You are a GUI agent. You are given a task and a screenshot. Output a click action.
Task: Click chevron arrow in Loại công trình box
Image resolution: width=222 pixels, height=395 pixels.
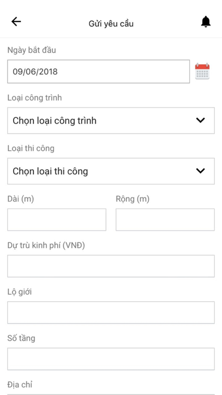200,120
